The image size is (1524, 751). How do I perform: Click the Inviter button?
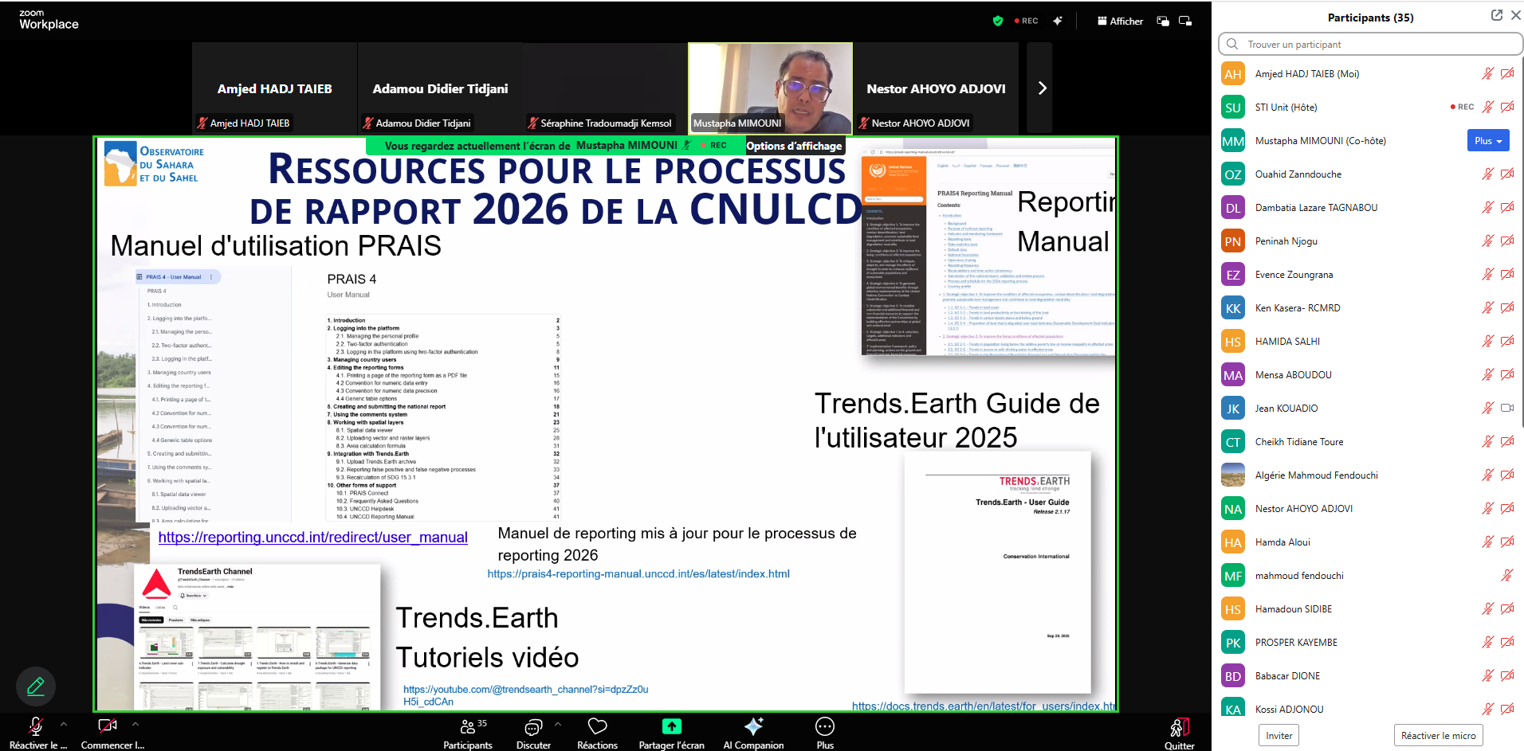1278,735
